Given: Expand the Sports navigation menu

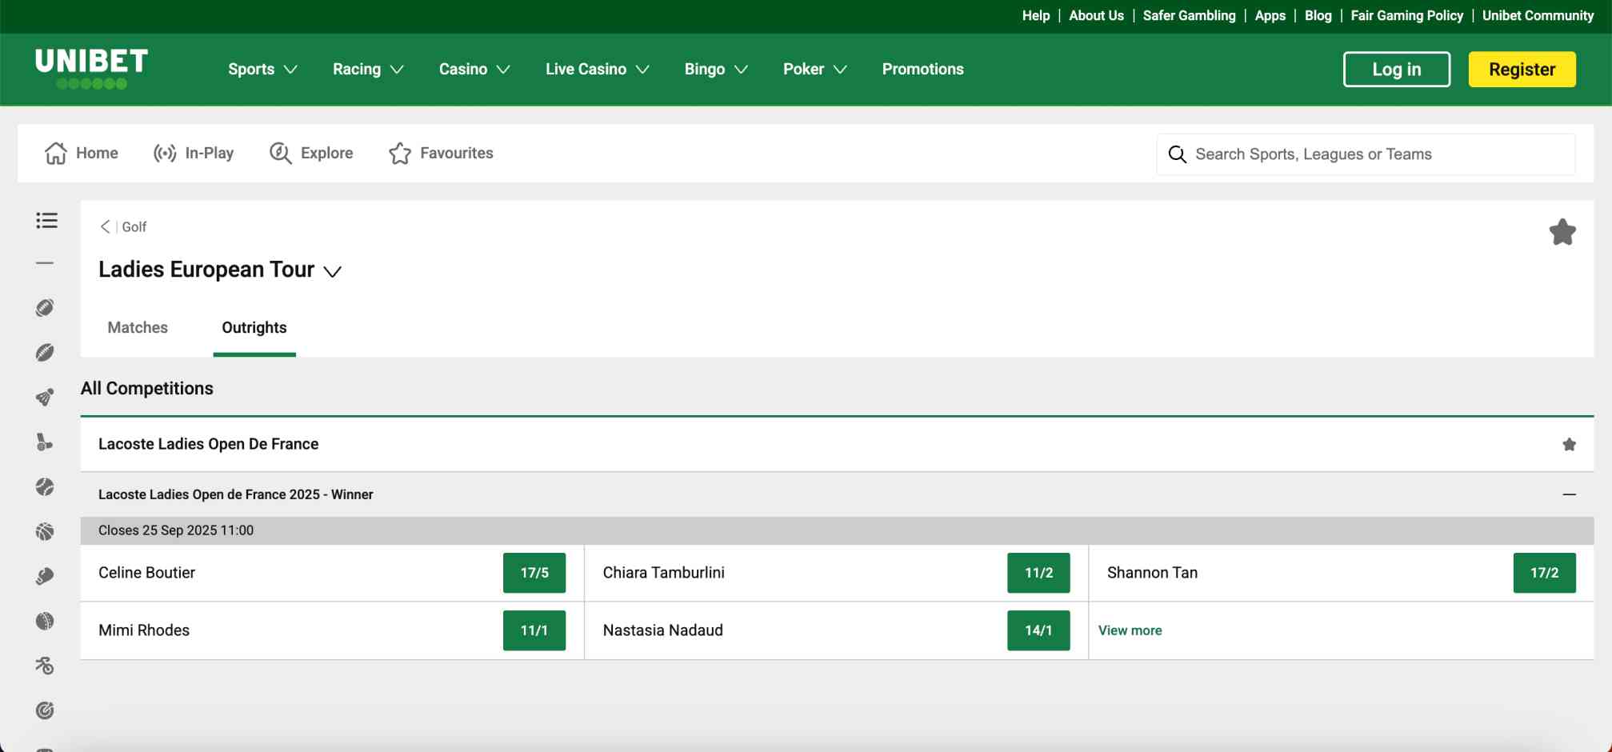Looking at the screenshot, I should coord(262,69).
